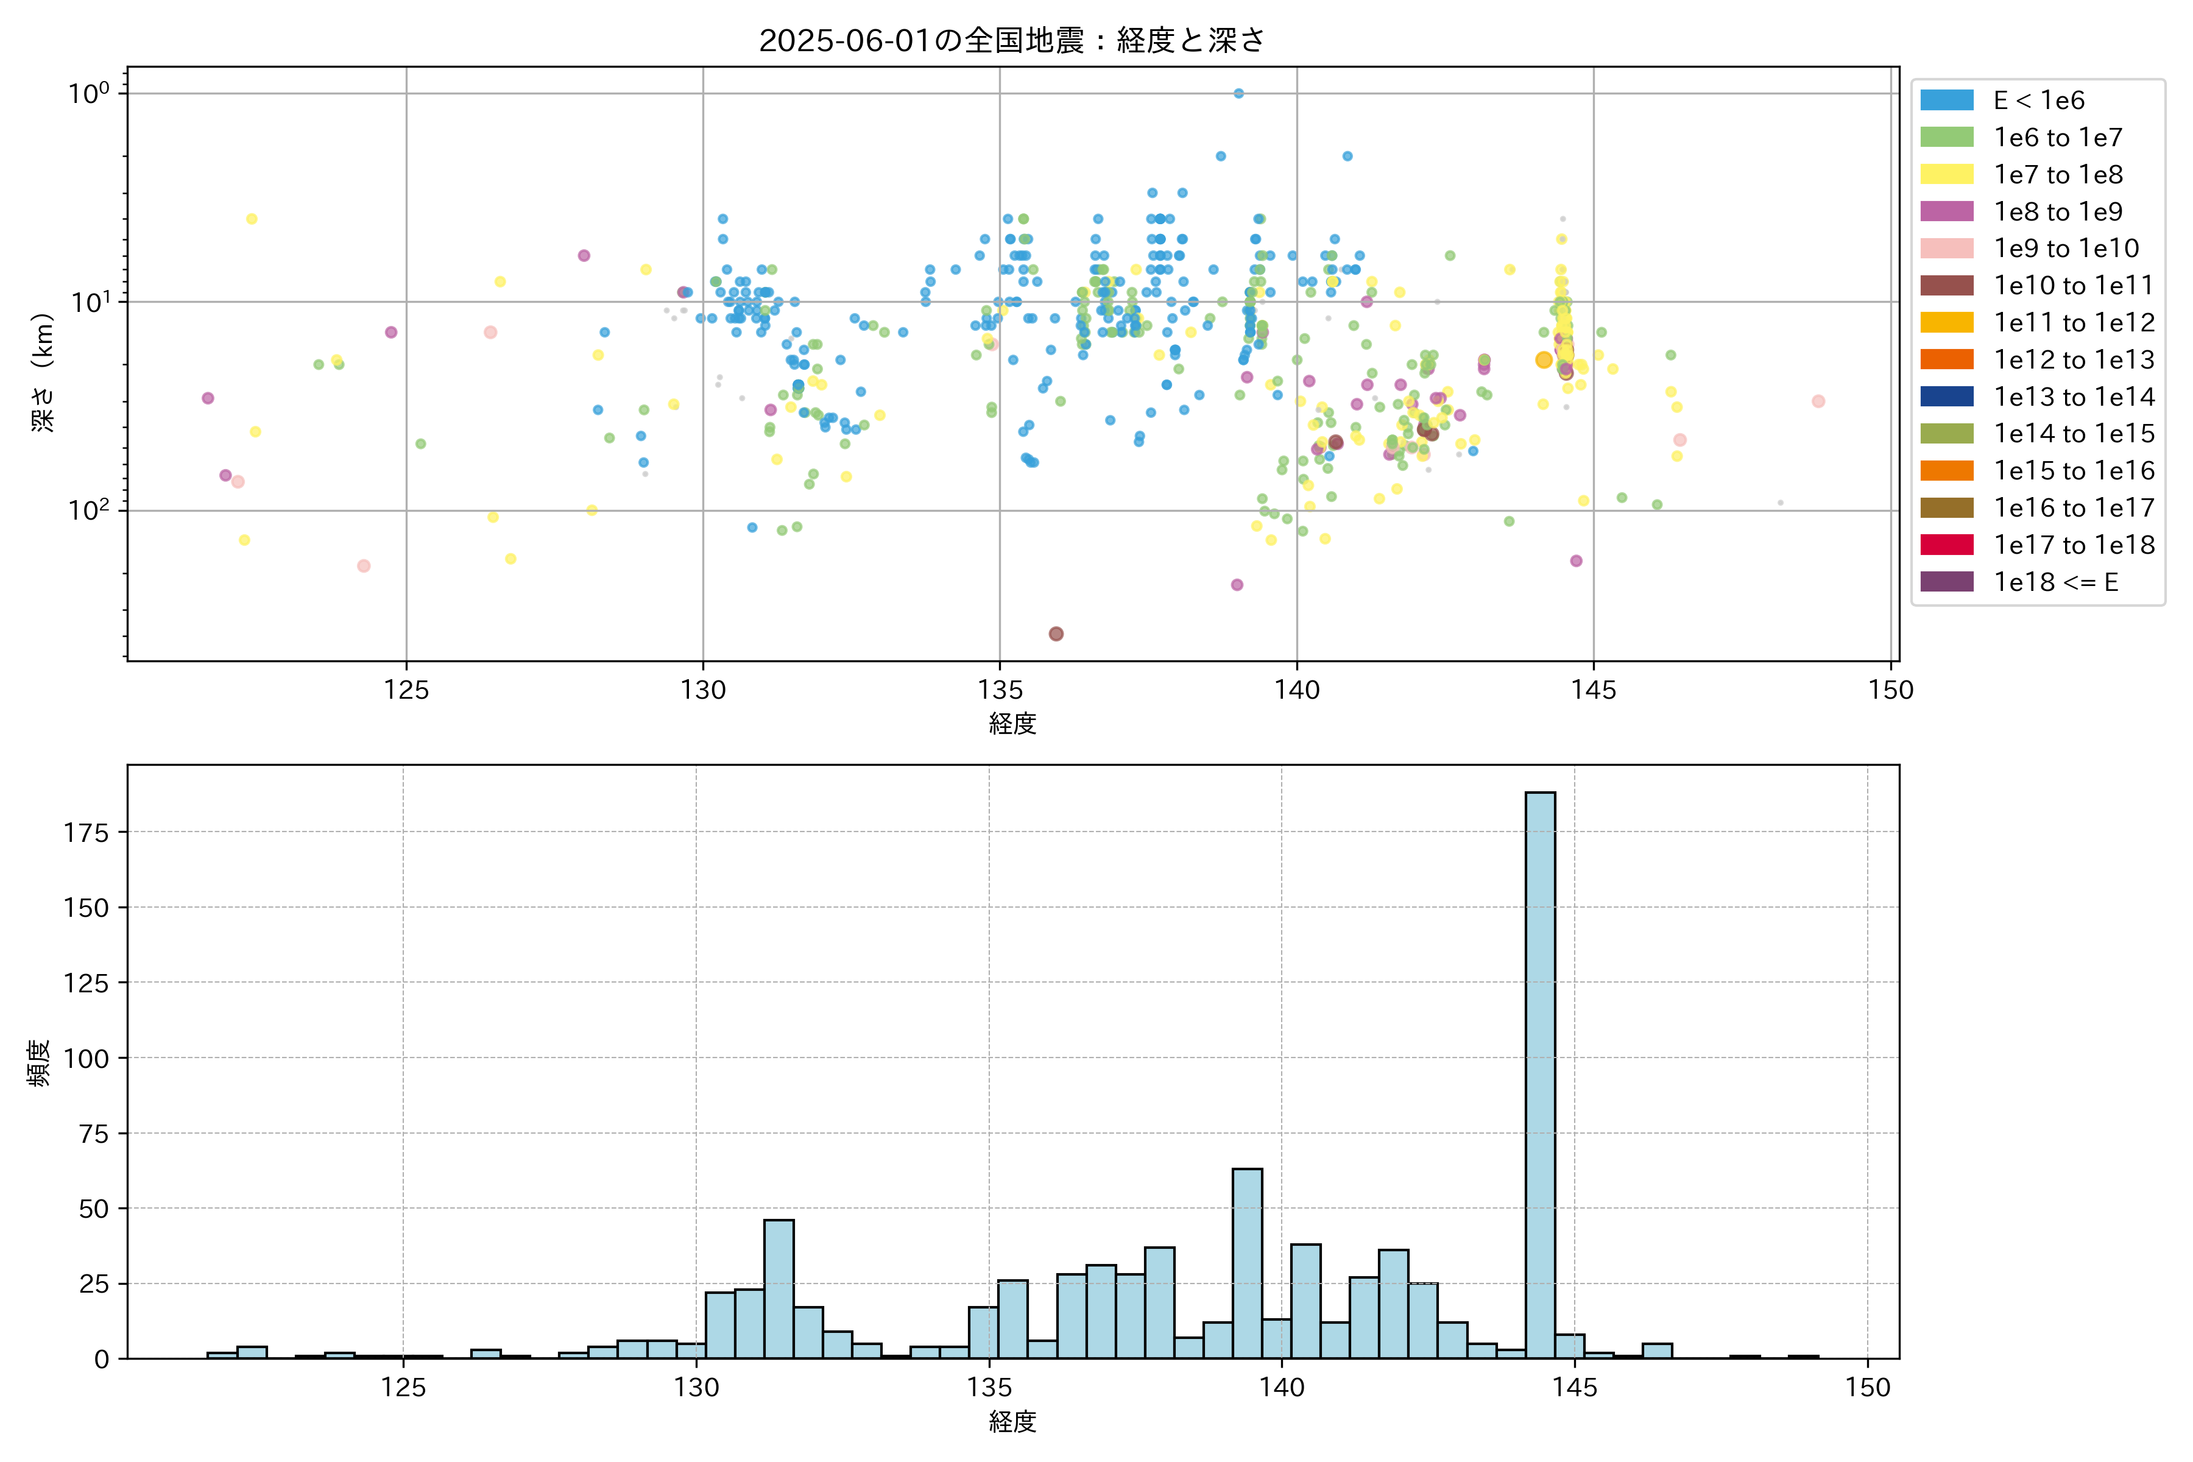Click the blue 'E < 1e6' legend swatch
The width and height of the screenshot is (2193, 1462).
(x=1946, y=101)
